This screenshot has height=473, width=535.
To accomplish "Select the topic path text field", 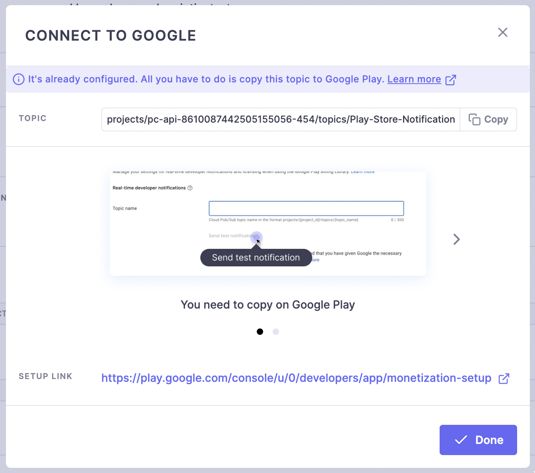I will (x=281, y=119).
